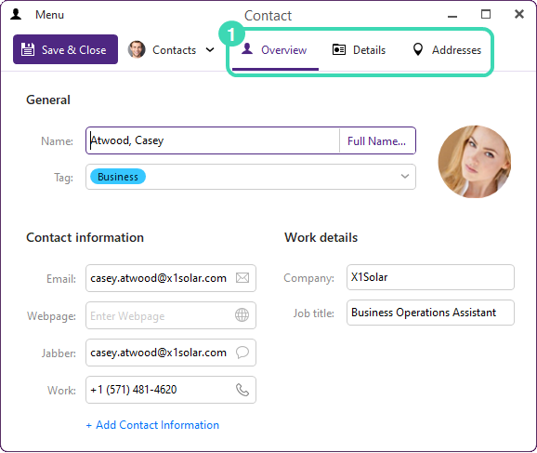Screen dimensions: 537x453
Task: Click the Details card icon
Action: tap(339, 49)
